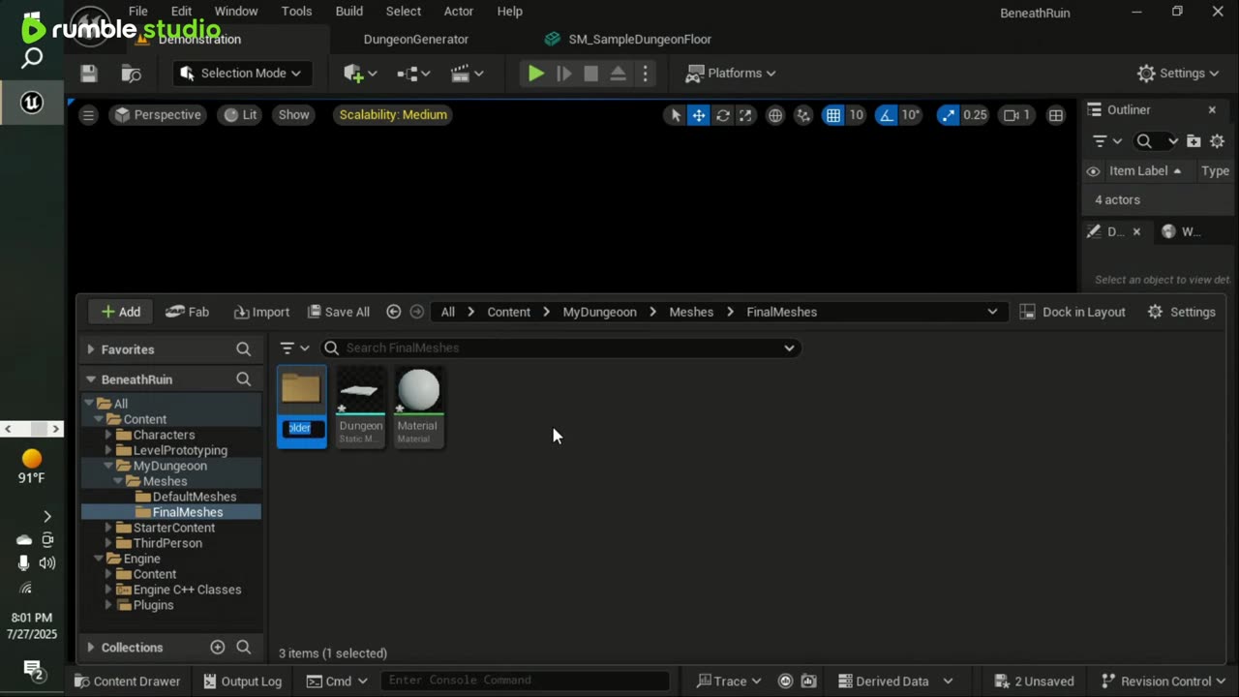The height and width of the screenshot is (697, 1239).
Task: Switch to the Details tab
Action: tap(1115, 231)
